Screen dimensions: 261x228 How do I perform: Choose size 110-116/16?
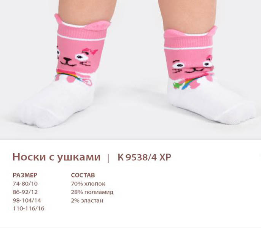coord(29,209)
